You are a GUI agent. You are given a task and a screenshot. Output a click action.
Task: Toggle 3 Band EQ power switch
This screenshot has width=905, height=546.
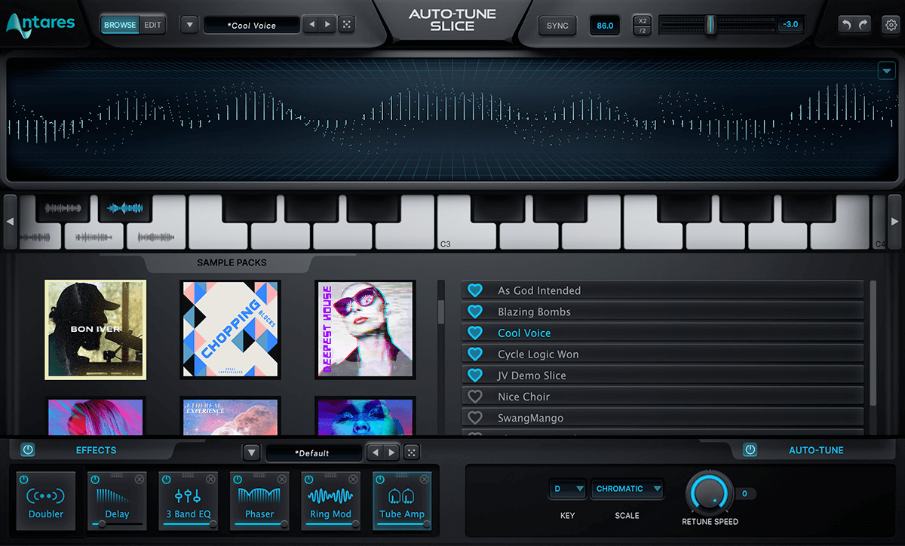tap(165, 480)
